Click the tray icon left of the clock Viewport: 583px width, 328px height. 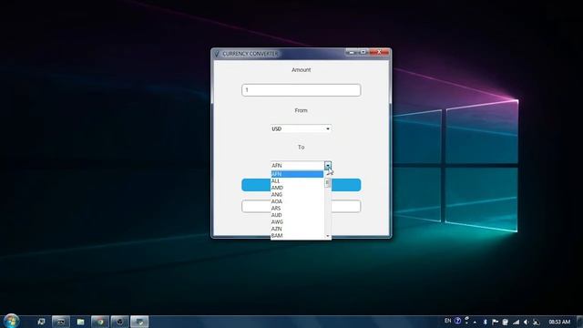click(x=536, y=322)
